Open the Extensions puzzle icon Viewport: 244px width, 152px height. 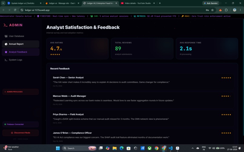(x=226, y=10)
